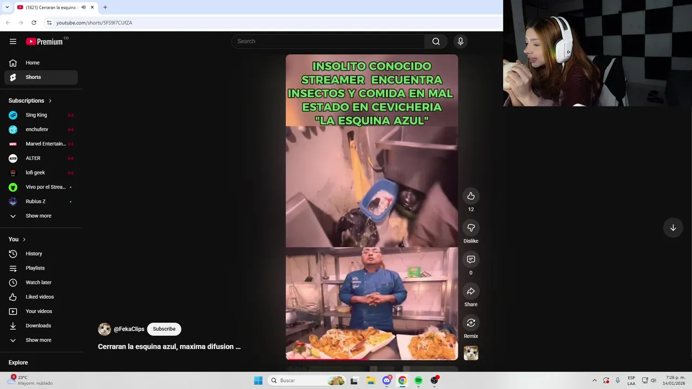Open Playlists in the sidebar
The image size is (692, 389).
[41, 268]
